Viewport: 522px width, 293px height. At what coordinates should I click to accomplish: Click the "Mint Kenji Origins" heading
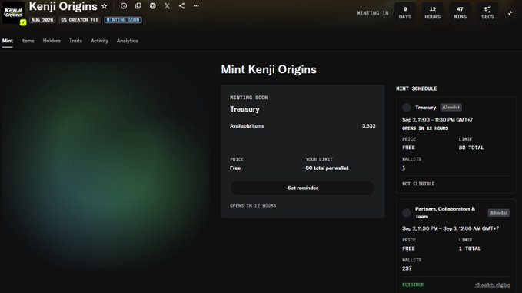(268, 69)
